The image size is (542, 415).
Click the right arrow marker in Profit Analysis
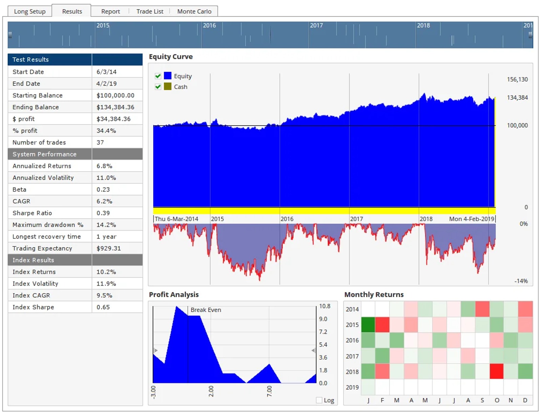(x=313, y=350)
